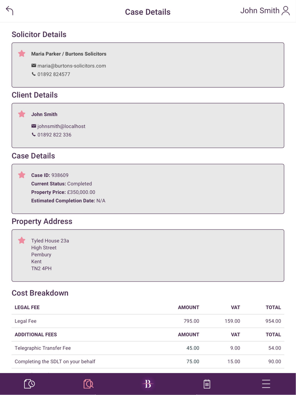296x395 pixels.
Task: Tap the back arrow icon
Action: [x=9, y=11]
